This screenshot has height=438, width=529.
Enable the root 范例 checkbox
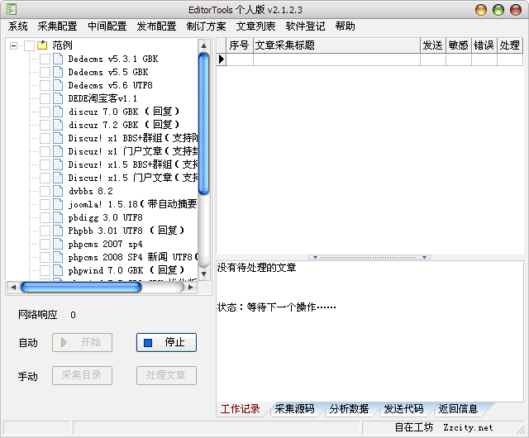[x=29, y=45]
